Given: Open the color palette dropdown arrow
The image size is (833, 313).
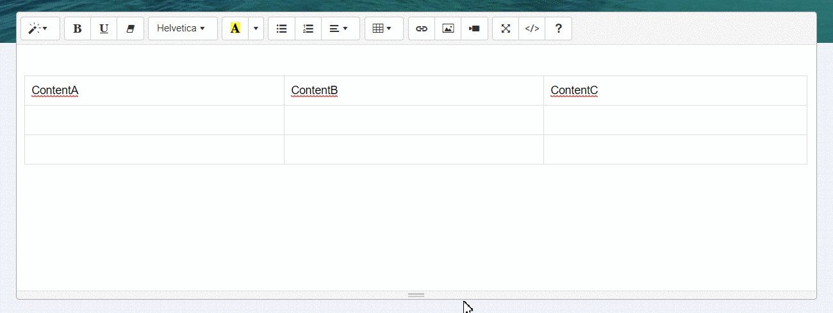Looking at the screenshot, I should [256, 29].
